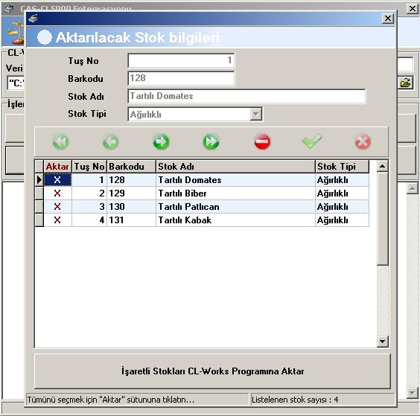The image size is (420, 416).
Task: Confirm edit with green checkmark icon
Action: 312,141
